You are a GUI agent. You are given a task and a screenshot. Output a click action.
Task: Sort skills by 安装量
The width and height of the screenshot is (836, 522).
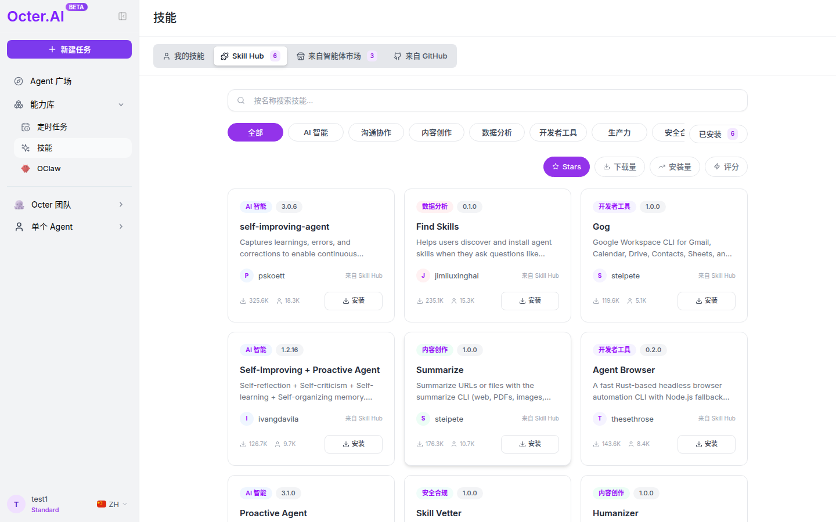pos(675,166)
